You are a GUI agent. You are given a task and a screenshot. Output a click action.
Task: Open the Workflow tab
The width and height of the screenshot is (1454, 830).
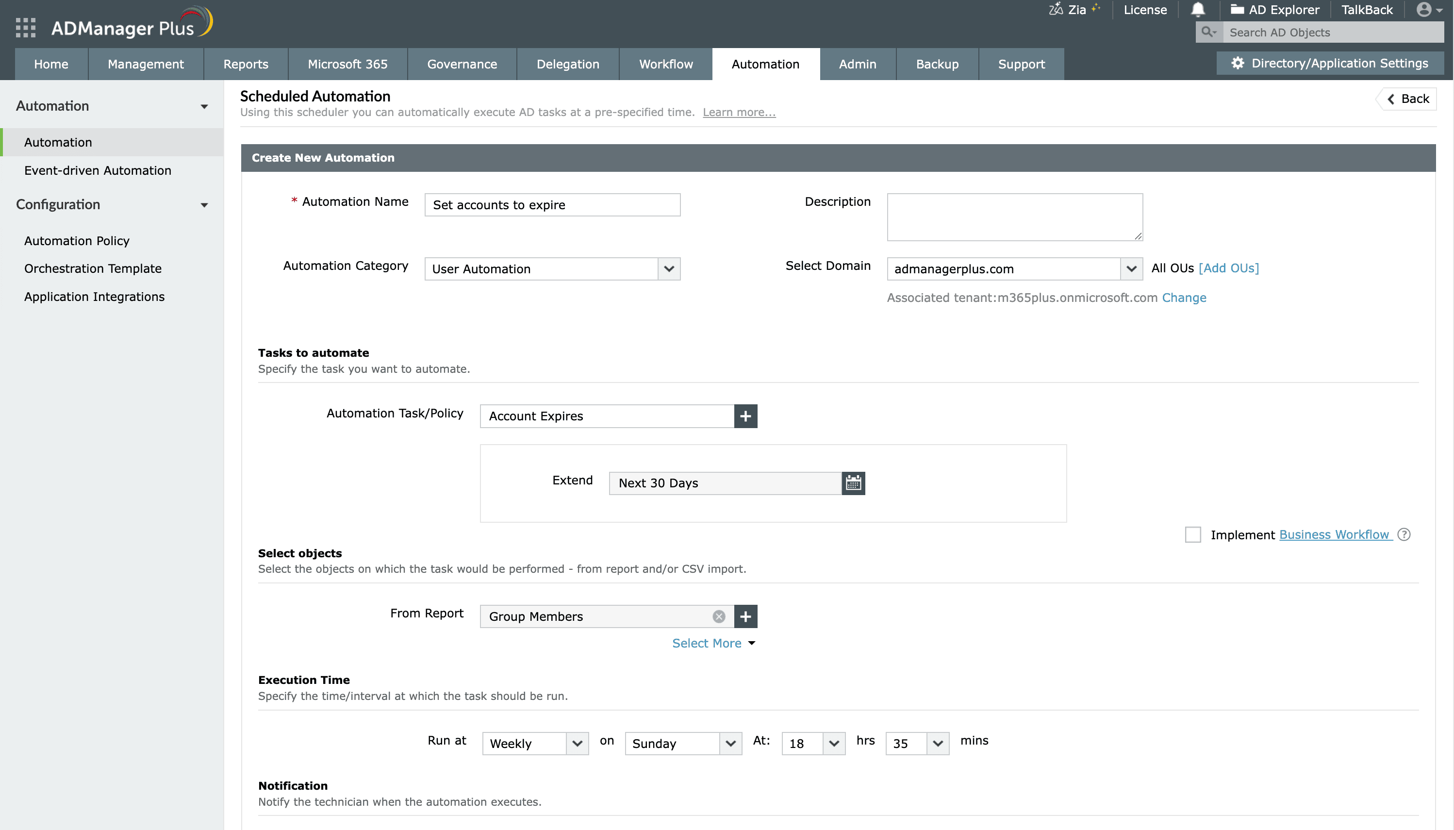(666, 64)
